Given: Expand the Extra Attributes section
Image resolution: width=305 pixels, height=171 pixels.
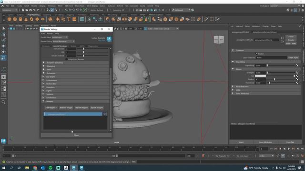Looking at the screenshot, I should pyautogui.click(x=265, y=94).
